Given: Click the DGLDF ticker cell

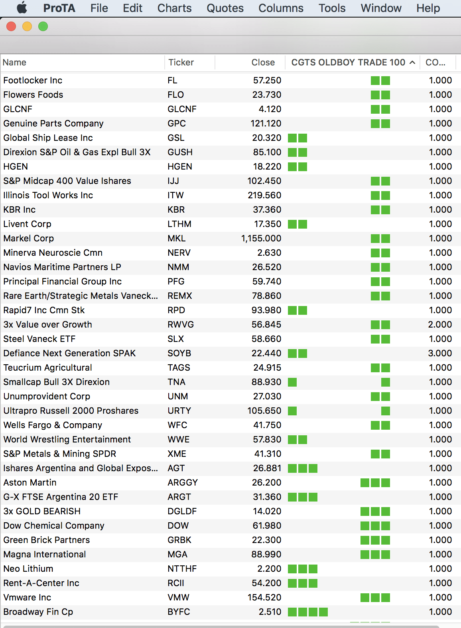Looking at the screenshot, I should coord(182,511).
